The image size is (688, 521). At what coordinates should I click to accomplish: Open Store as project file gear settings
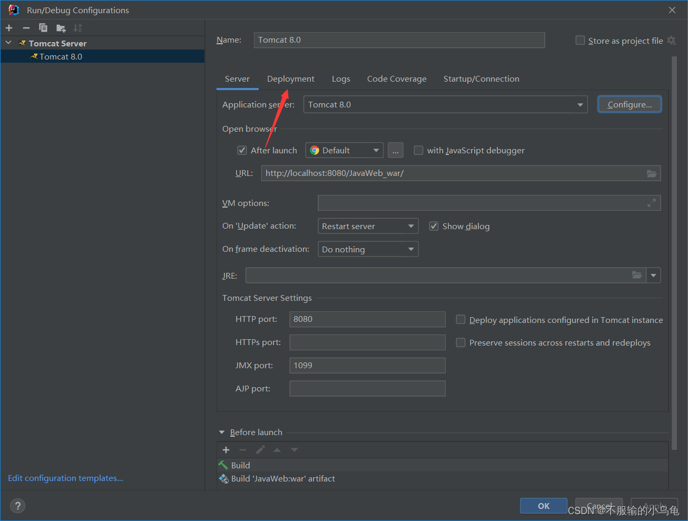click(x=671, y=41)
